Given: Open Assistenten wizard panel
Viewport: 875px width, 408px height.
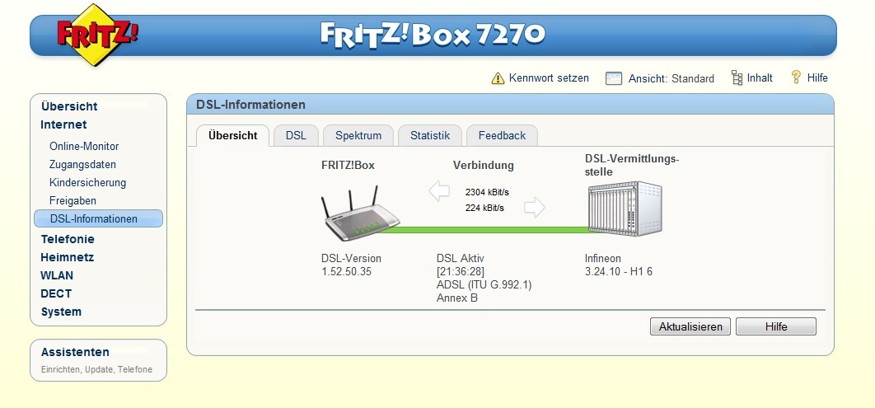Looking at the screenshot, I should (x=75, y=352).
